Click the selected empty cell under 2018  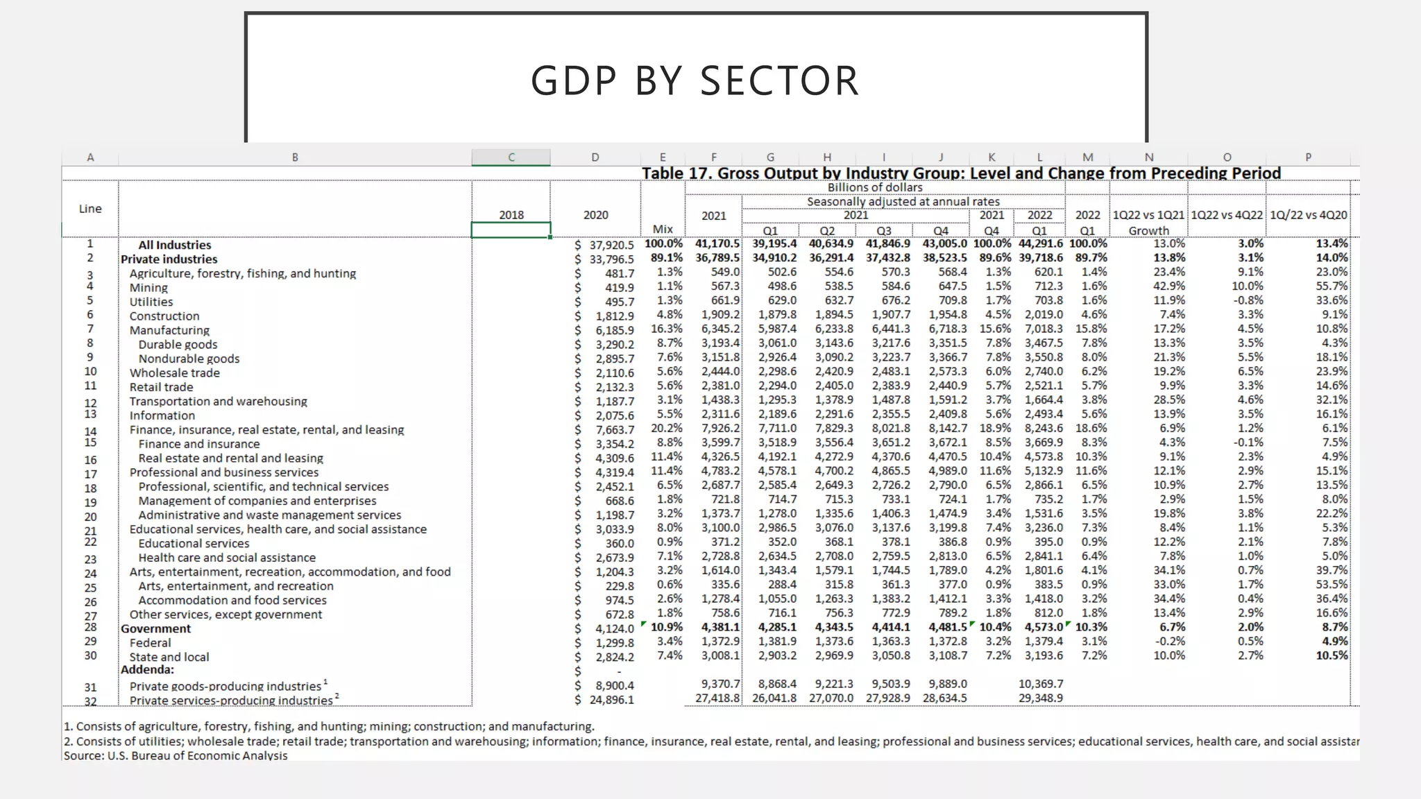pyautogui.click(x=511, y=230)
